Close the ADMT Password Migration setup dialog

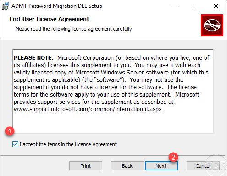[x=216, y=6]
